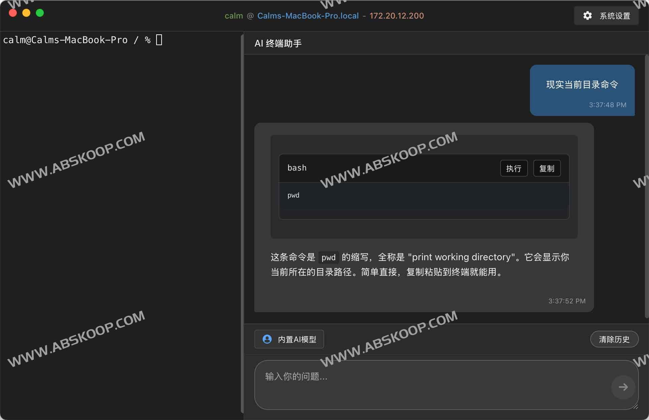Click the system settings gear icon
The image size is (649, 420).
click(x=587, y=16)
